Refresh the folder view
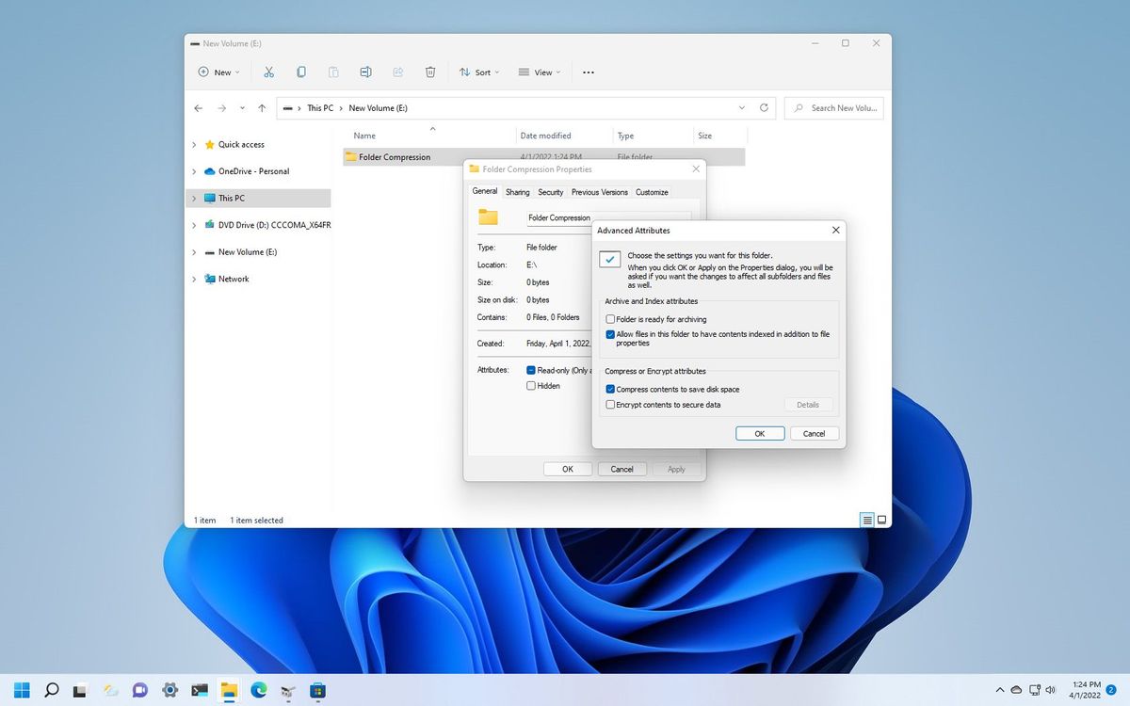The image size is (1130, 706). [x=763, y=107]
